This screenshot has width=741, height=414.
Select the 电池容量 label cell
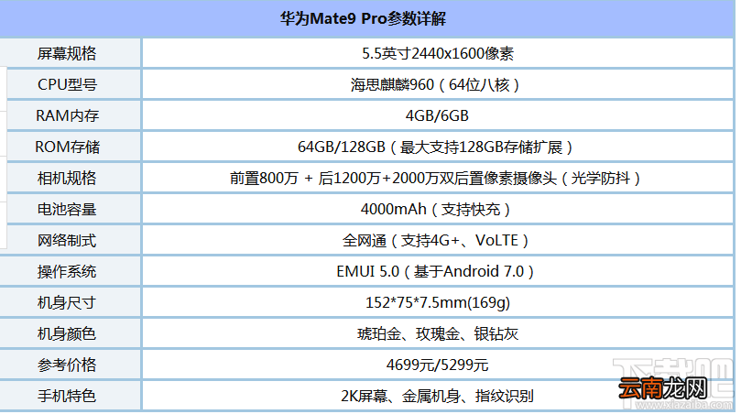coord(73,210)
